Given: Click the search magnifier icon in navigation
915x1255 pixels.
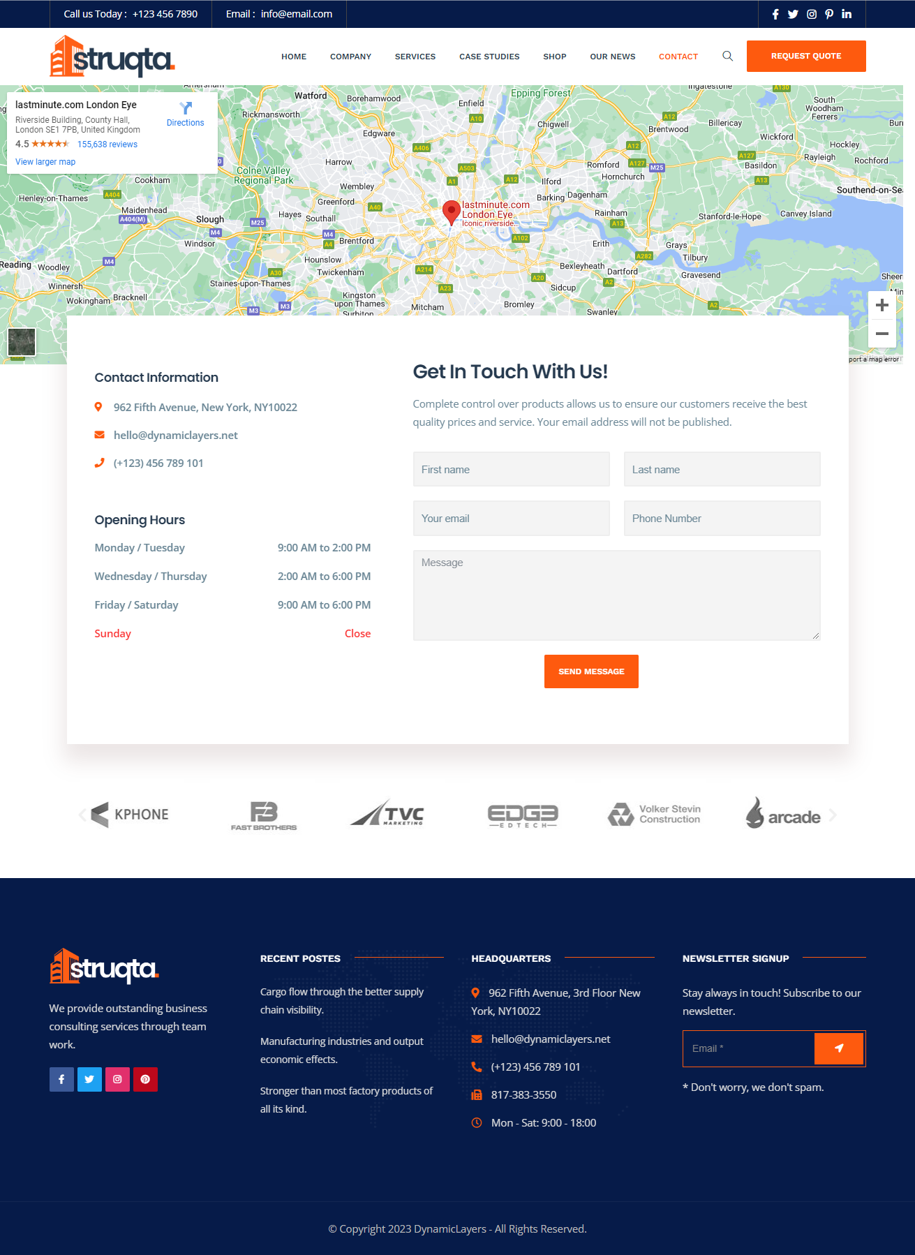Looking at the screenshot, I should (727, 57).
